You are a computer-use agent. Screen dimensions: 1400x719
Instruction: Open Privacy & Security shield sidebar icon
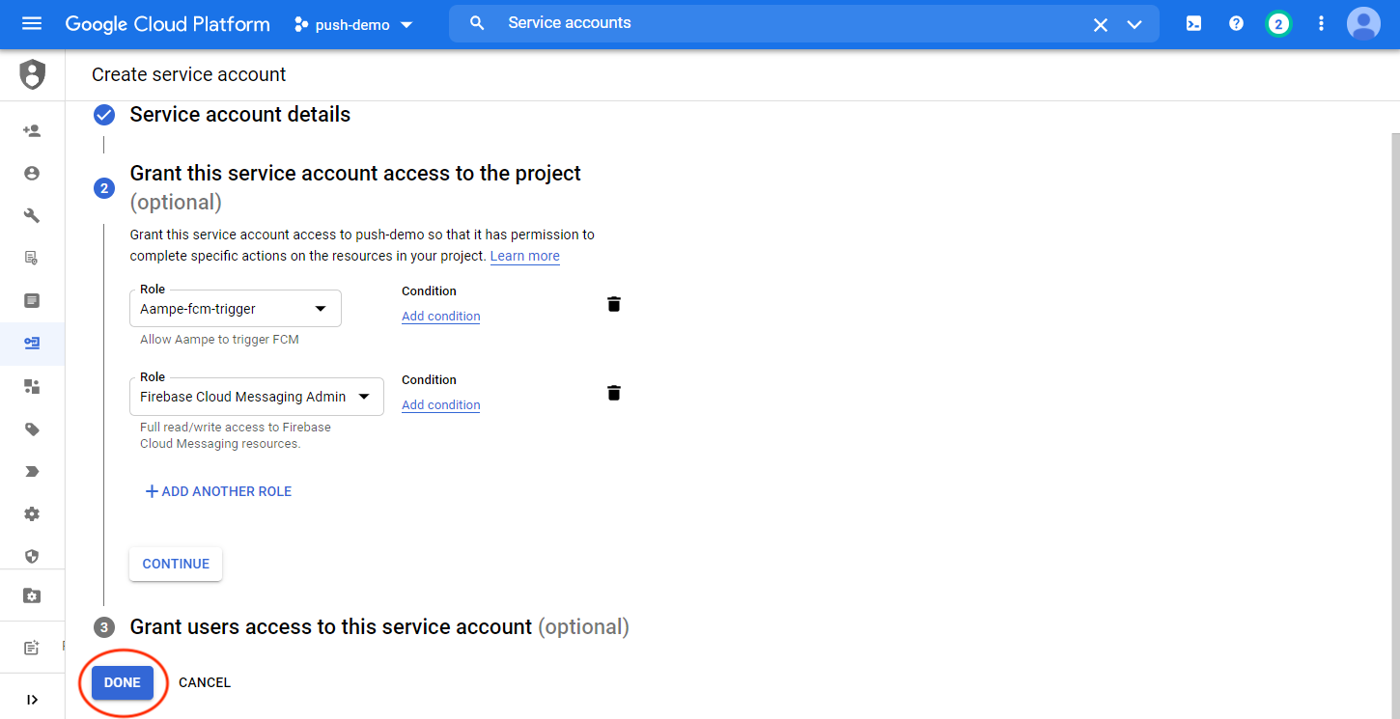(32, 556)
